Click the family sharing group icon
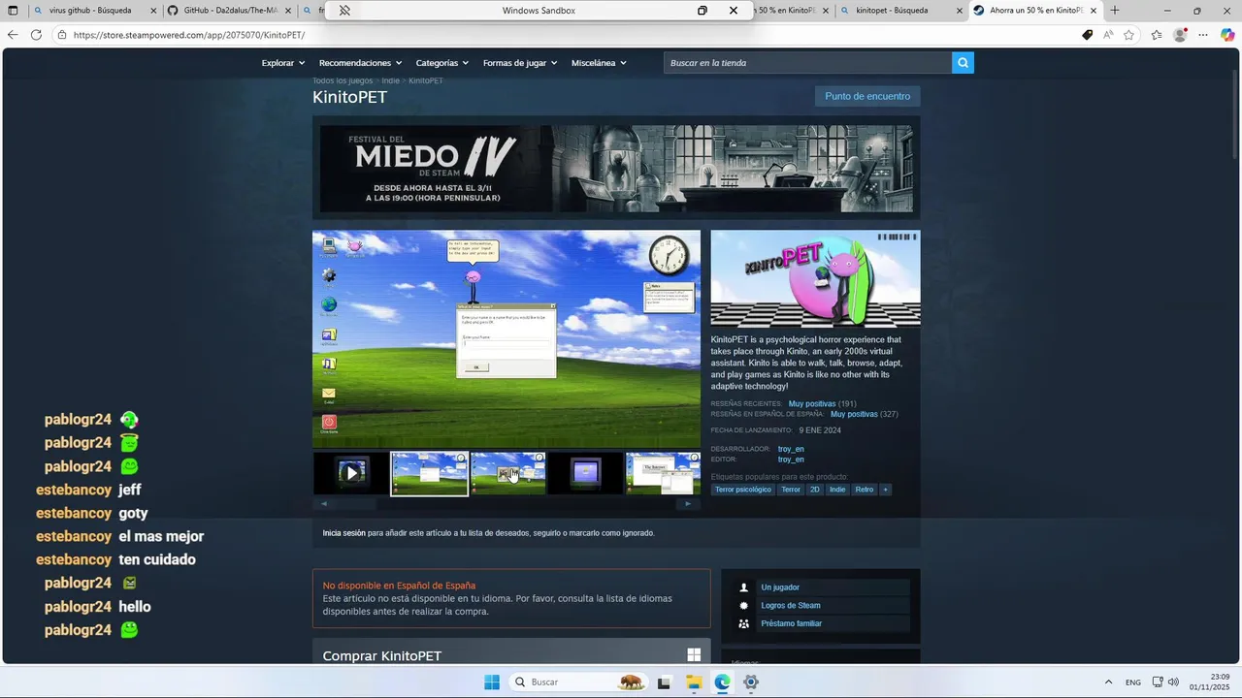Viewport: 1242px width, 698px height. (x=744, y=623)
